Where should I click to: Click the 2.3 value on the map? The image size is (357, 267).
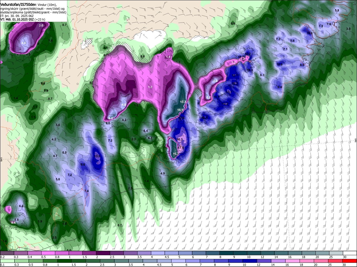click(134, 139)
